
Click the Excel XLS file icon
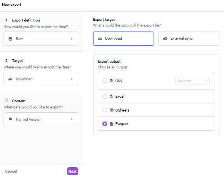point(112,96)
